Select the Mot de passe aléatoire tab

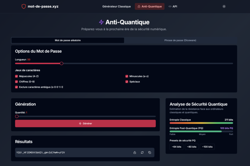tap(68, 40)
